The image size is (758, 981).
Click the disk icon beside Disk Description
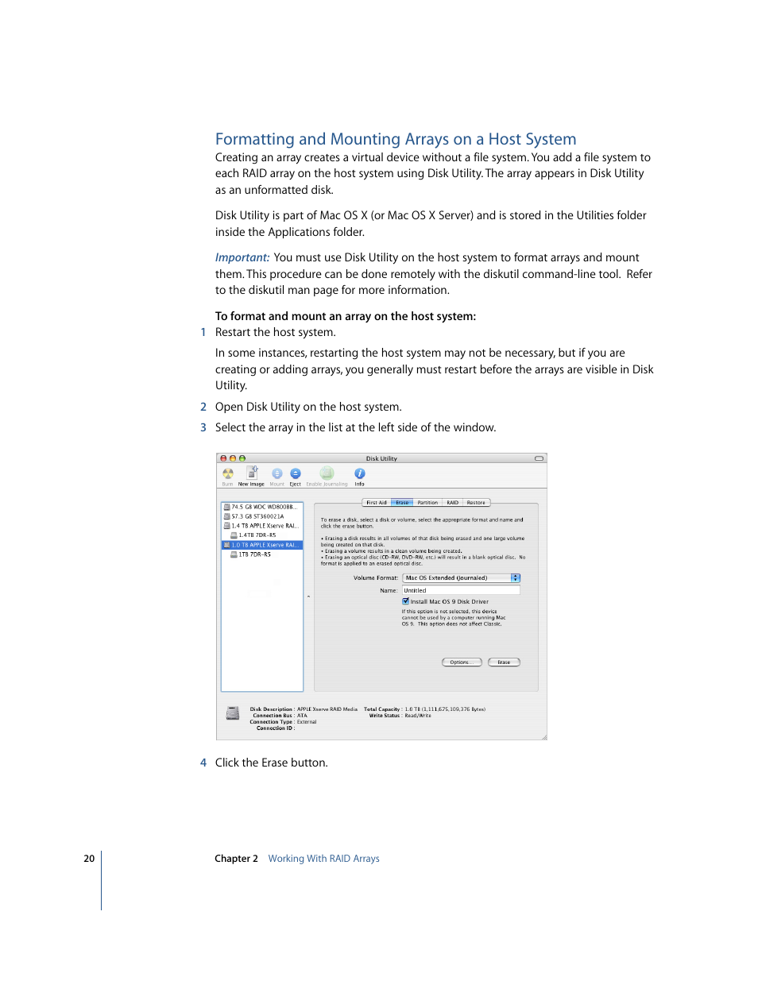pos(233,714)
